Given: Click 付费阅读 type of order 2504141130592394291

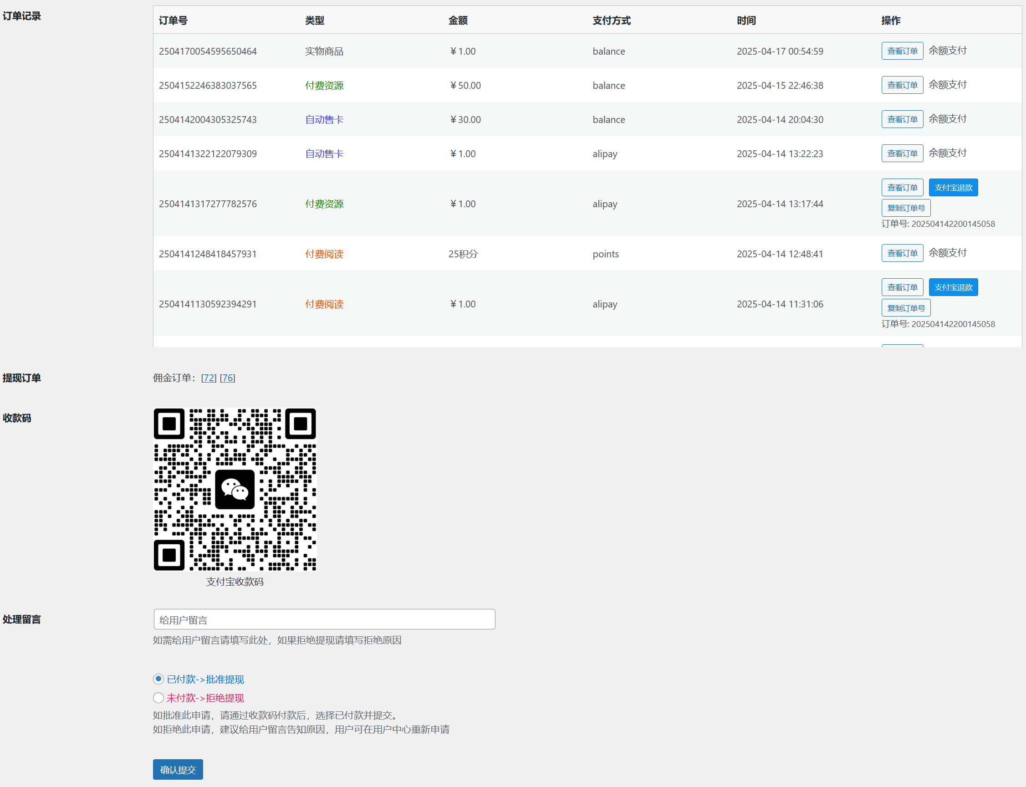Looking at the screenshot, I should [324, 304].
